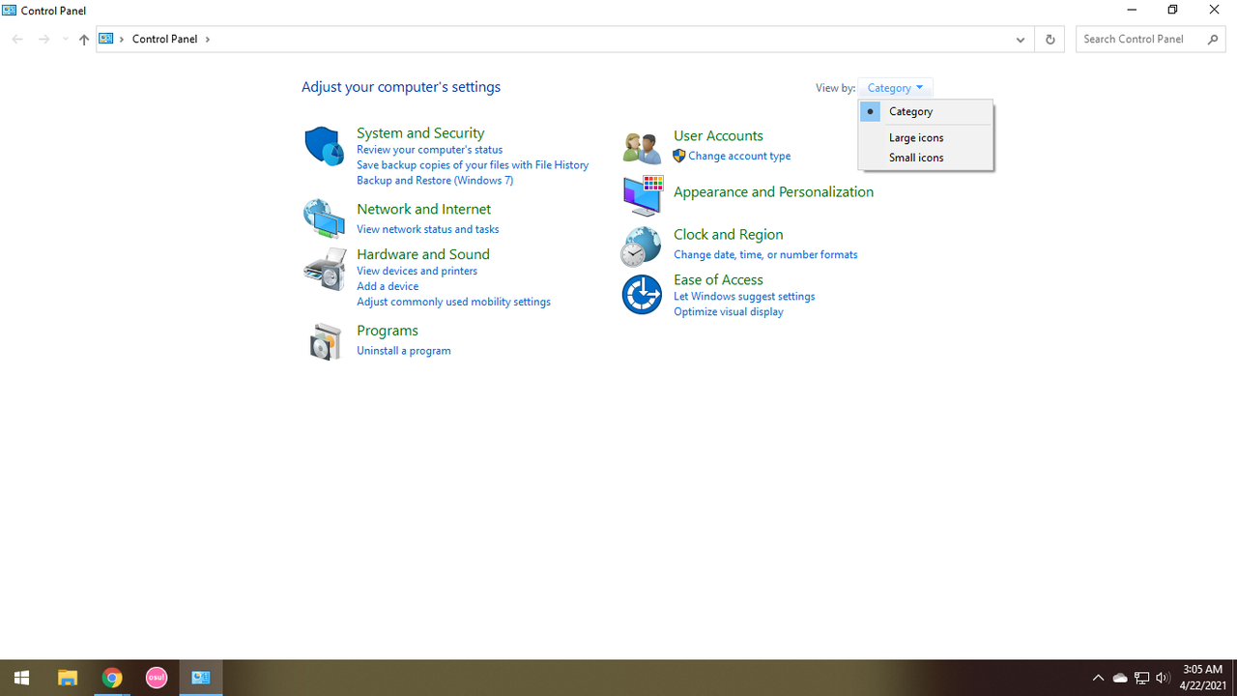Select Large icons in the View by menu
Image resolution: width=1237 pixels, height=696 pixels.
[926, 137]
